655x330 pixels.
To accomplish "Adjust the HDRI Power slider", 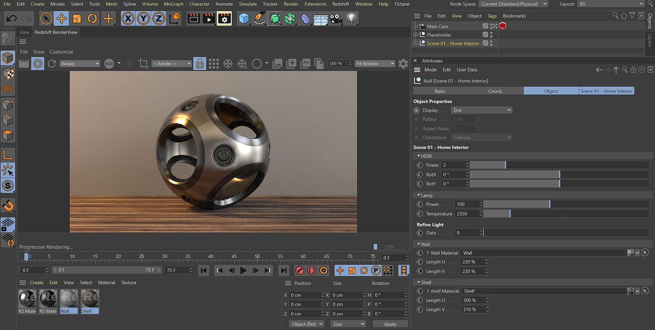I will [x=559, y=165].
